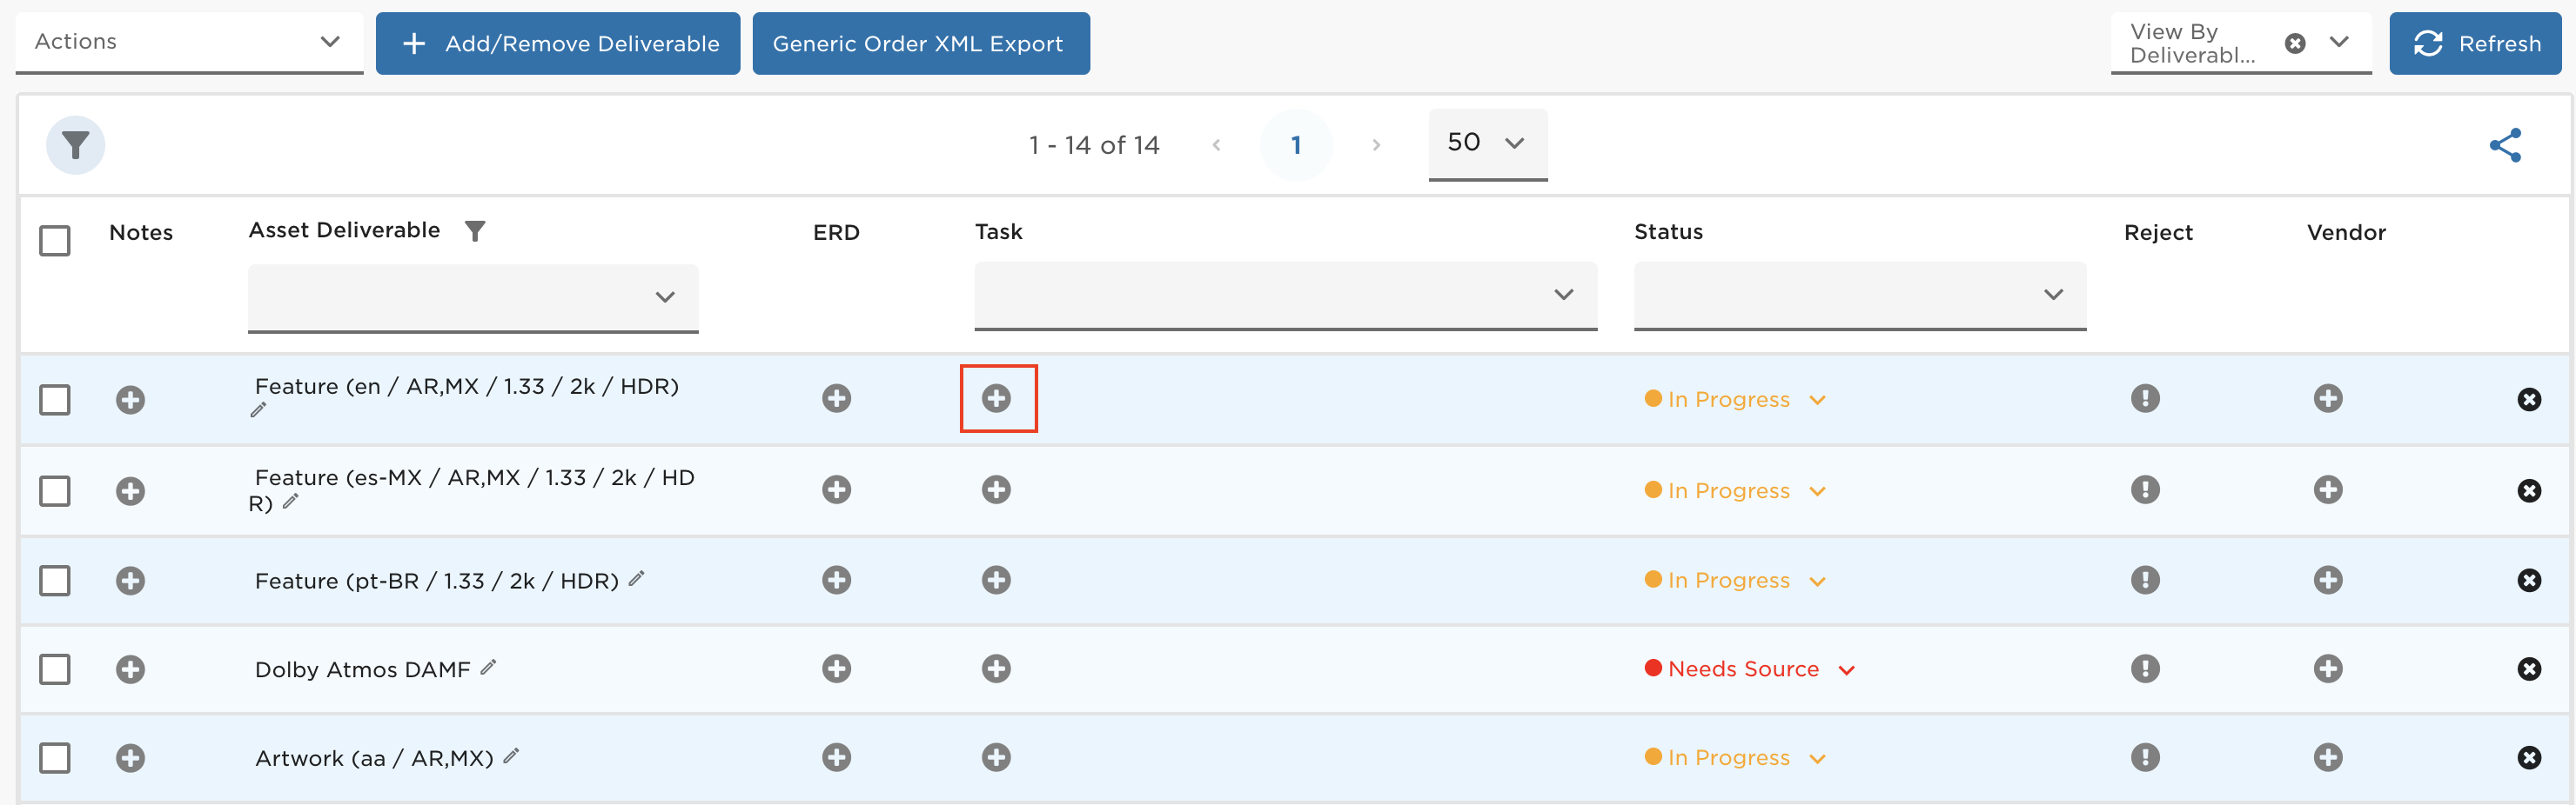
Task: Change In Progress status for Artwork row
Action: click(x=1736, y=758)
